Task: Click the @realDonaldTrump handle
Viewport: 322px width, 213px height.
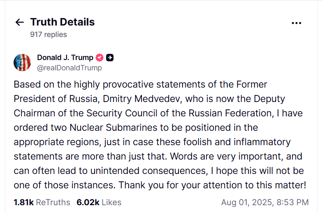Action: click(69, 68)
